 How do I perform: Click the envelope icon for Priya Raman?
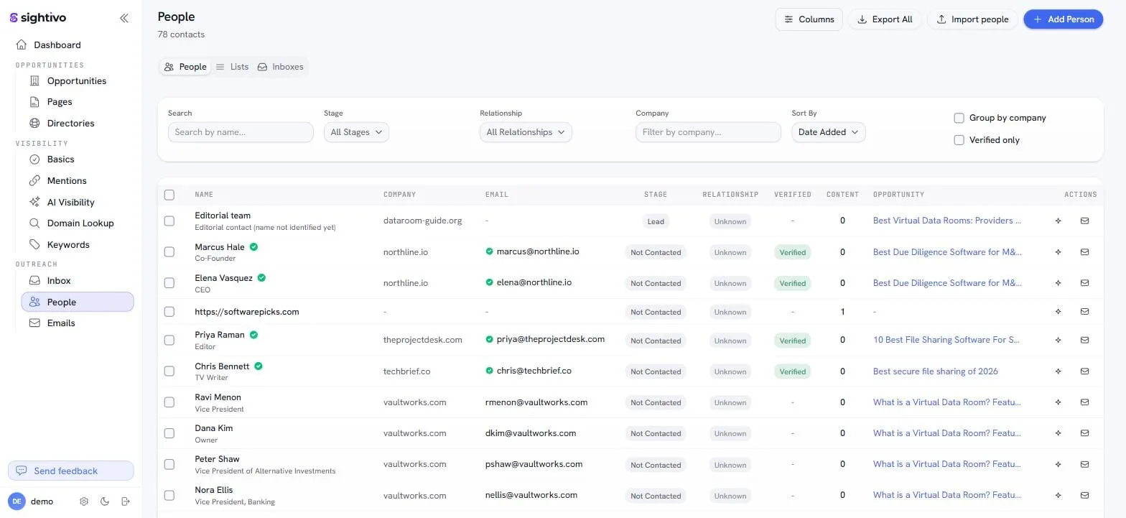1084,341
